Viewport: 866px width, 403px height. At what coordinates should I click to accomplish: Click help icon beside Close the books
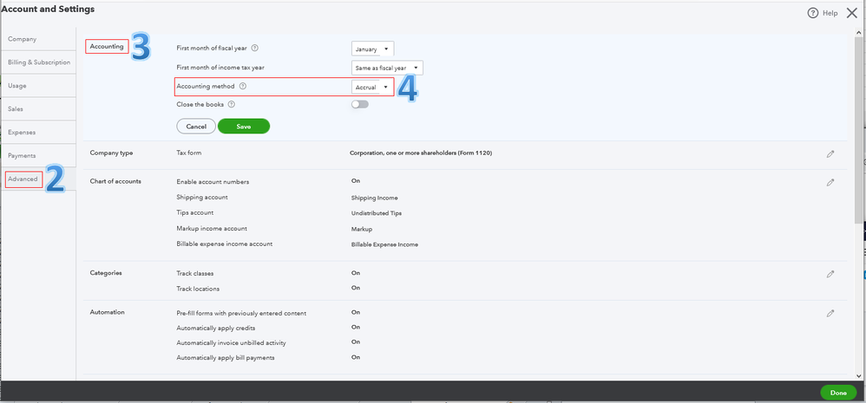coord(232,104)
